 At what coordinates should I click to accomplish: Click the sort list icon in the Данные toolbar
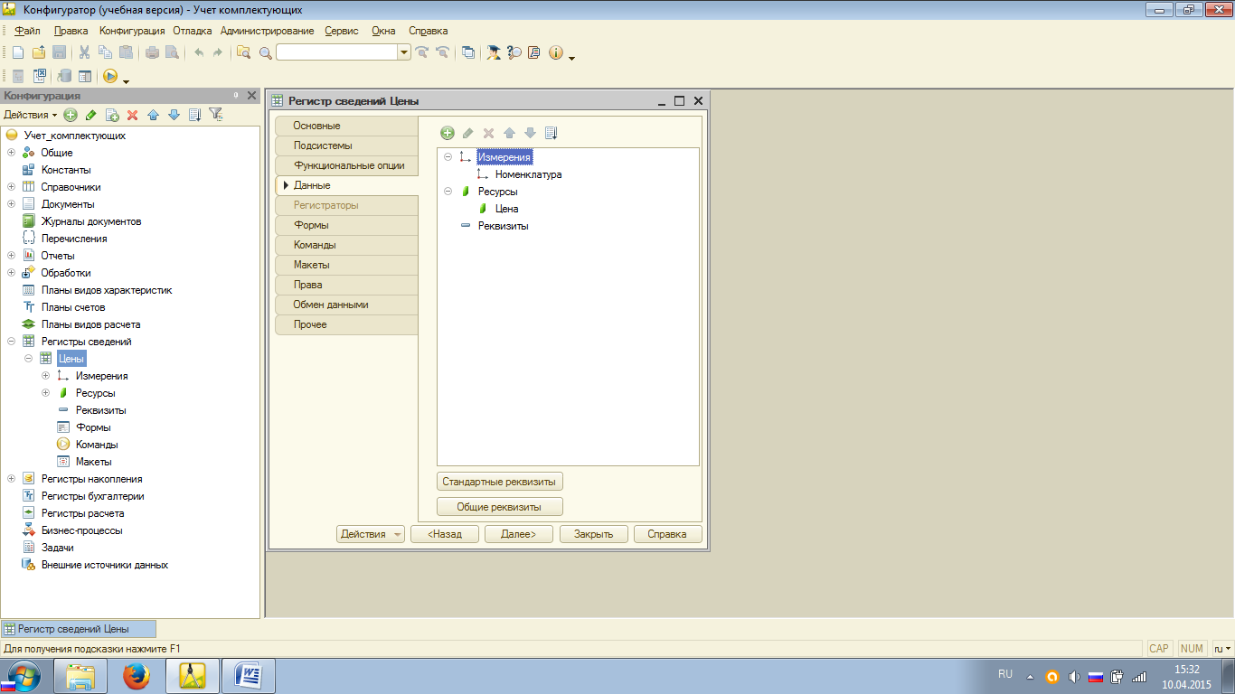coord(551,134)
